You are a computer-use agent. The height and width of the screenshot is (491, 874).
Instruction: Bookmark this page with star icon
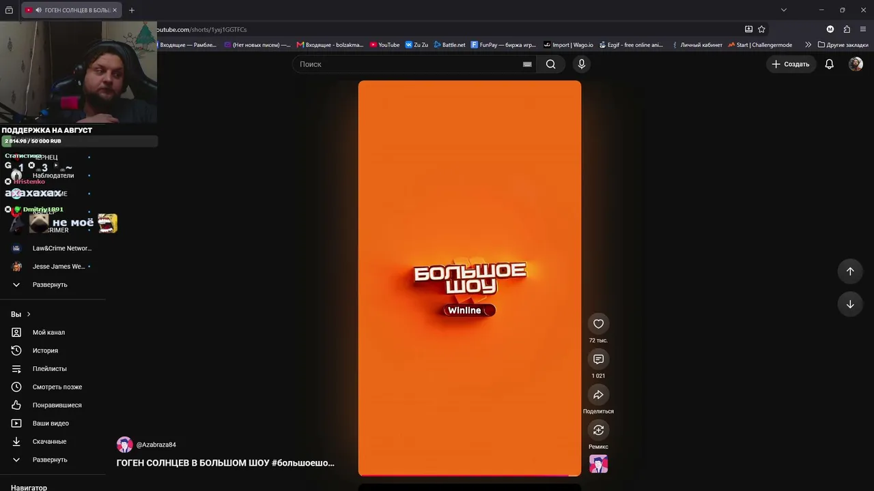coord(761,29)
